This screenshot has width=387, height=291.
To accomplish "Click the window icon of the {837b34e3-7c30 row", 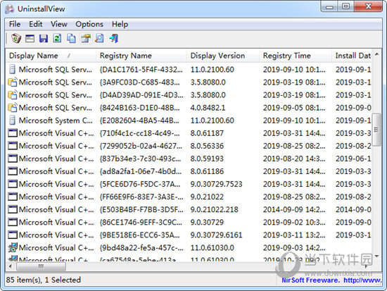I will (x=13, y=159).
